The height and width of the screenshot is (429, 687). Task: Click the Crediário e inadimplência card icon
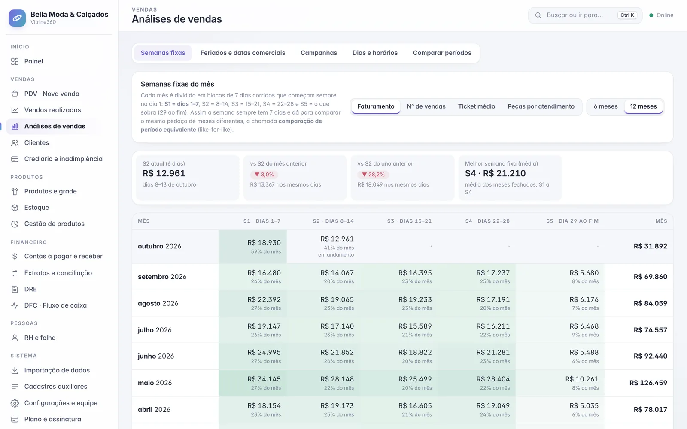tap(15, 159)
